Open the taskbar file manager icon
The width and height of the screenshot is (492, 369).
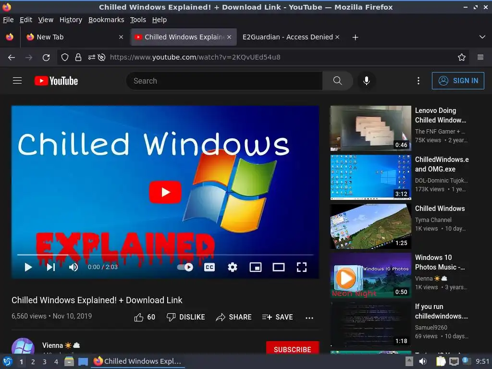(69, 361)
